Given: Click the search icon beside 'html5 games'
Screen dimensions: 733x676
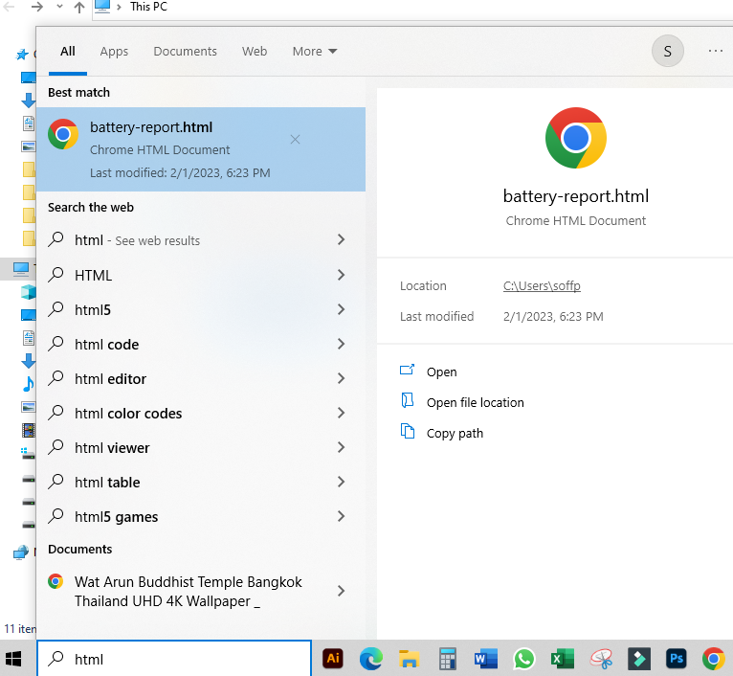Looking at the screenshot, I should pyautogui.click(x=56, y=516).
